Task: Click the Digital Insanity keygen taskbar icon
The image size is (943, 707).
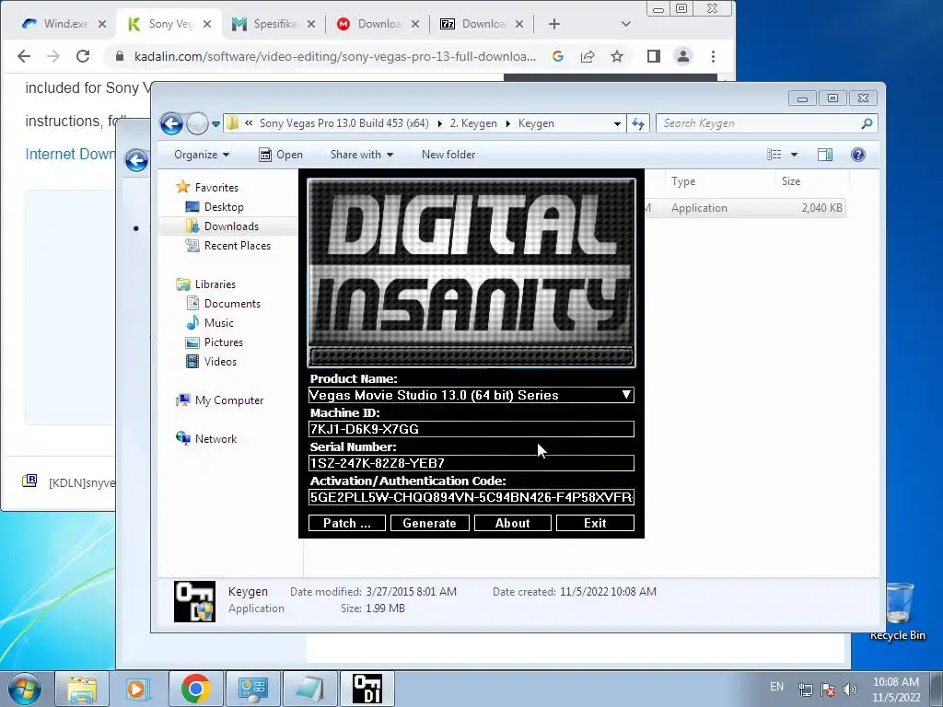Action: pos(367,689)
